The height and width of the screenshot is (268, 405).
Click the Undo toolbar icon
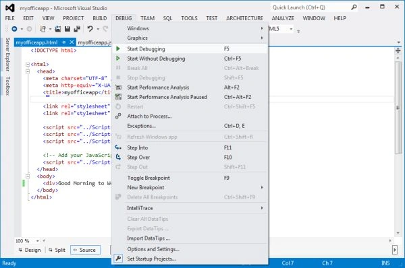click(90, 29)
